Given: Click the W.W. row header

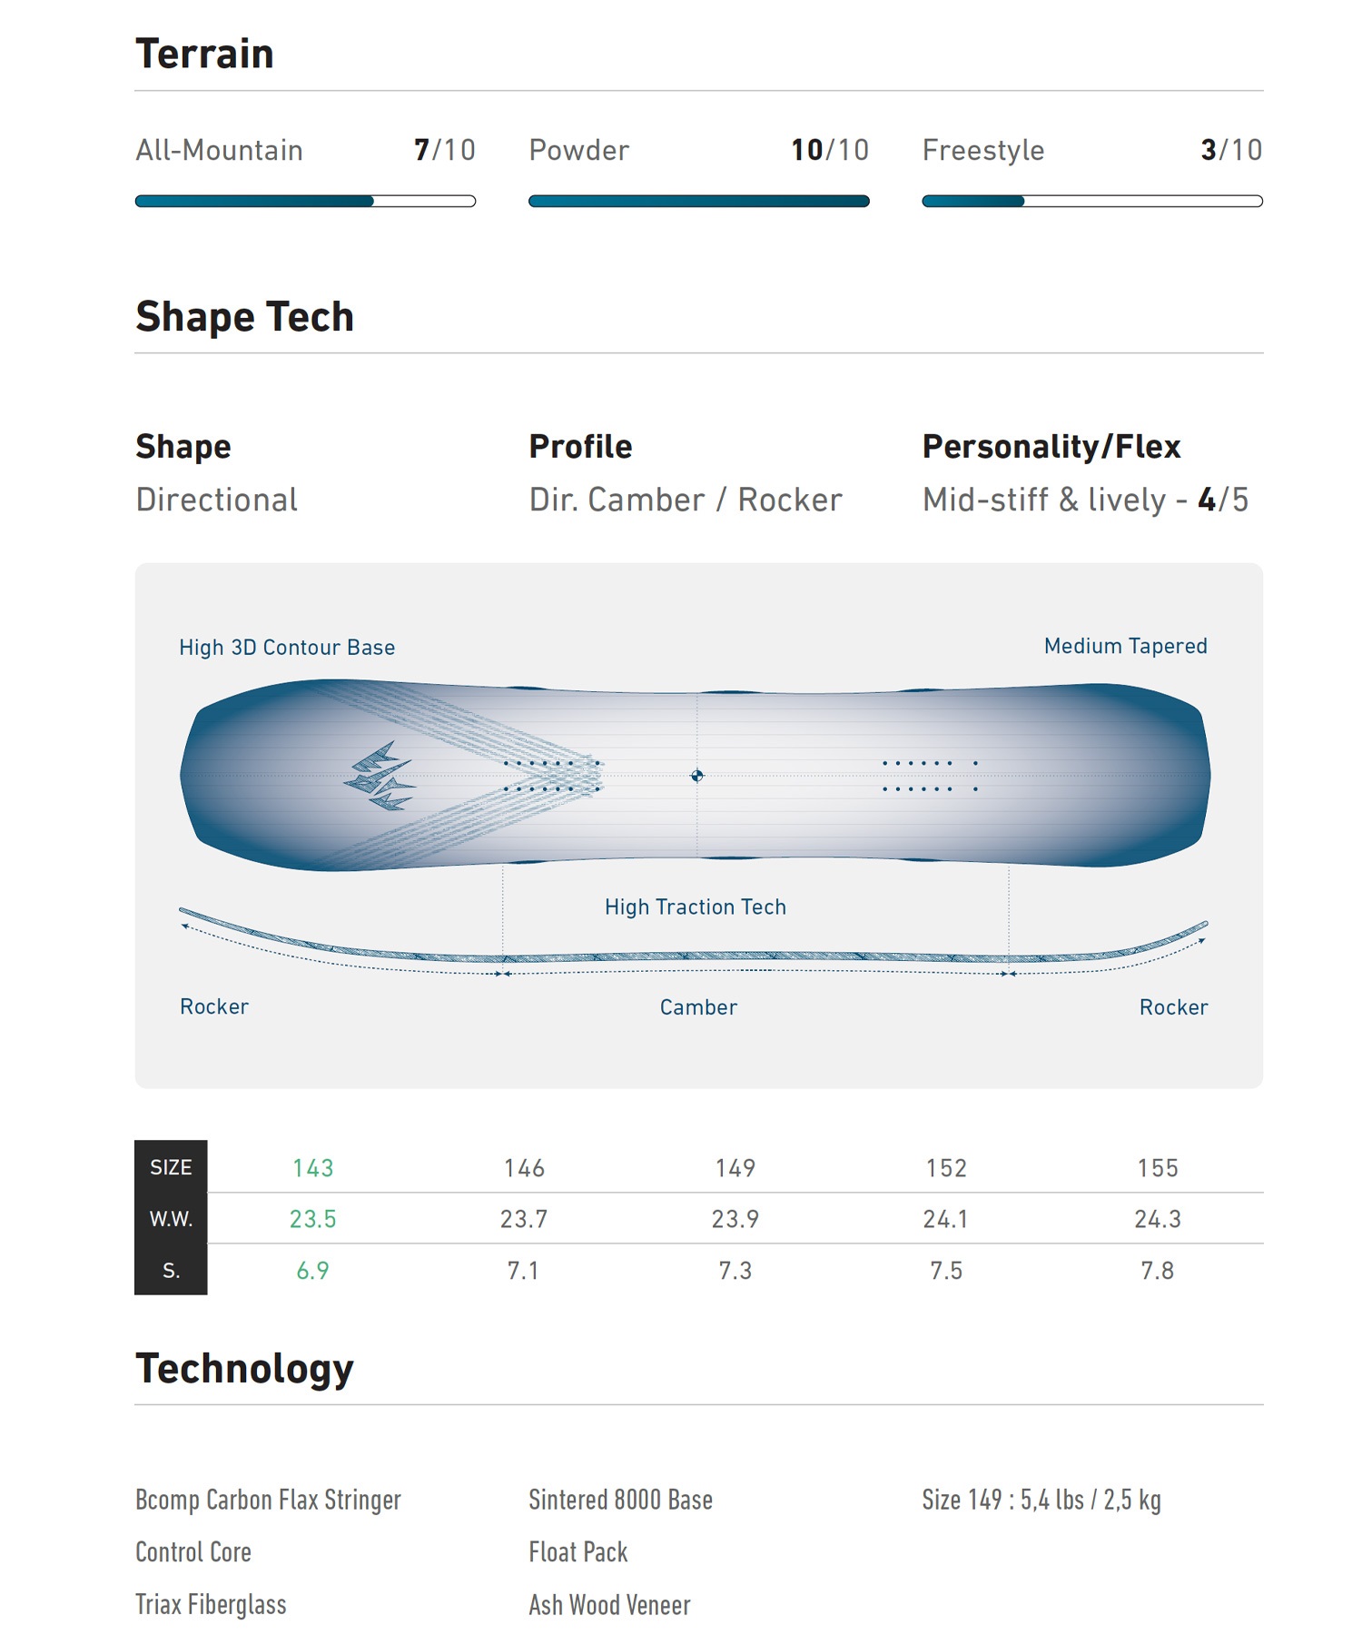Looking at the screenshot, I should coord(171,1218).
